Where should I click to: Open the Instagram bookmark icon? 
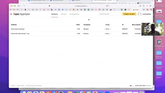[x=151, y=10]
